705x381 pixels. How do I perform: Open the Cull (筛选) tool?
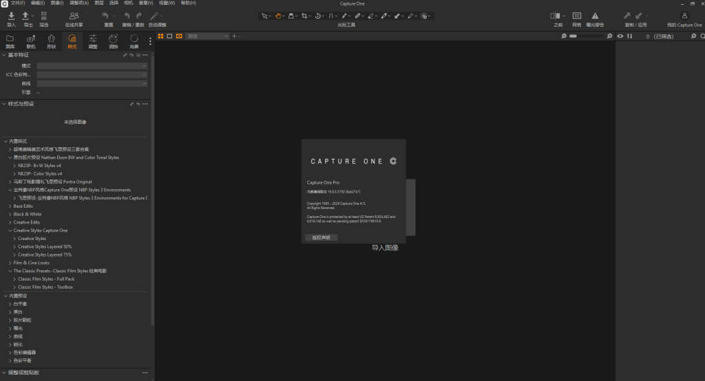(x=43, y=17)
